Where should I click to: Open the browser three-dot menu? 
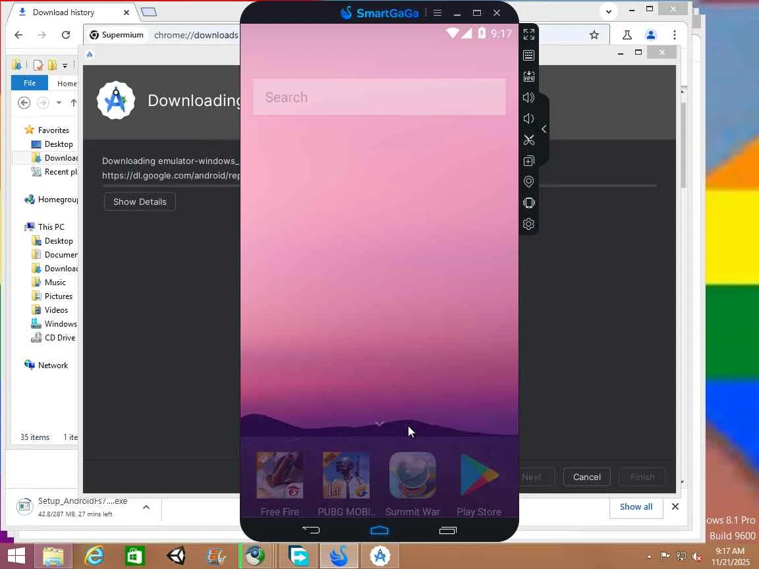674,35
